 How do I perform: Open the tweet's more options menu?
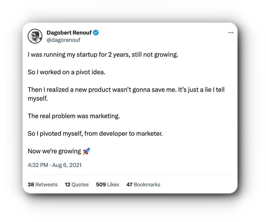[231, 33]
